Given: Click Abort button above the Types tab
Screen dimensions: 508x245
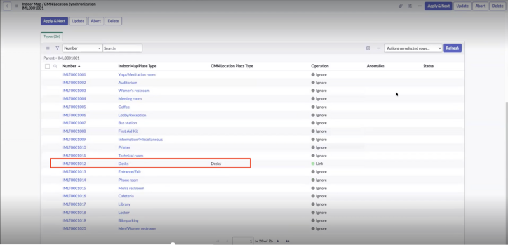Looking at the screenshot, I should point(96,21).
